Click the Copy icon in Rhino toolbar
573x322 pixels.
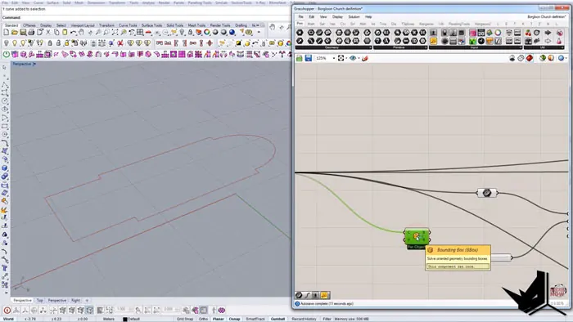56,33
